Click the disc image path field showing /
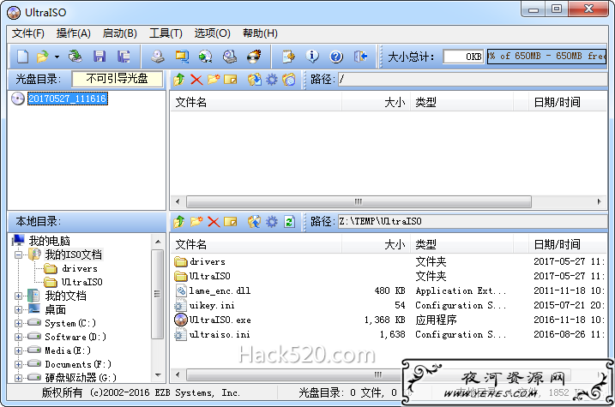The image size is (615, 407). tap(473, 80)
